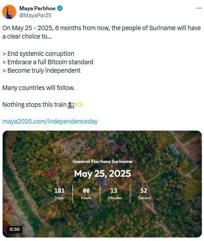Open the @MayaPar25 handle link
Viewport: 204px width, 241px height.
(35, 16)
